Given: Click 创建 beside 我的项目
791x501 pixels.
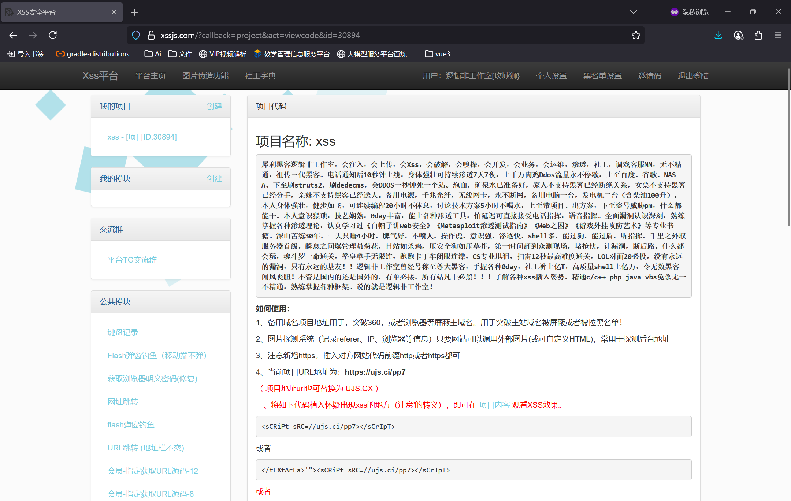Looking at the screenshot, I should tap(214, 106).
